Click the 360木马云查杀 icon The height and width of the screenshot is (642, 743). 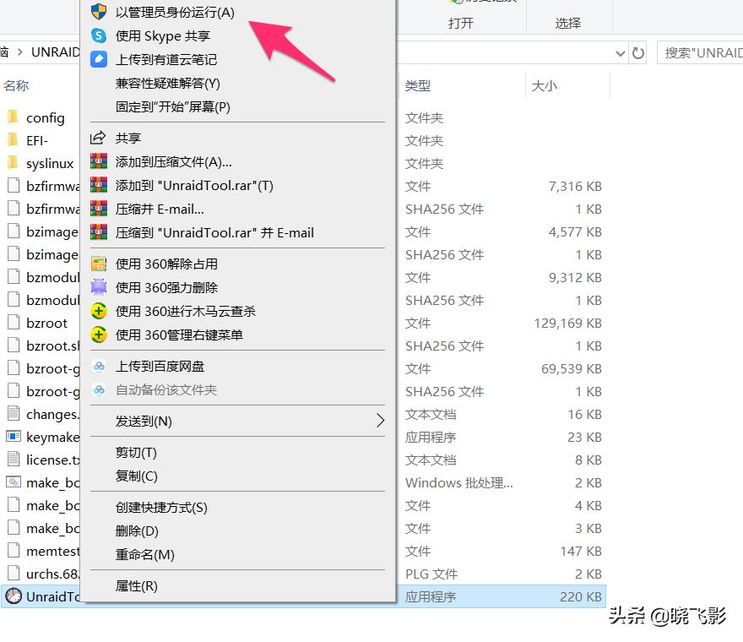(98, 310)
